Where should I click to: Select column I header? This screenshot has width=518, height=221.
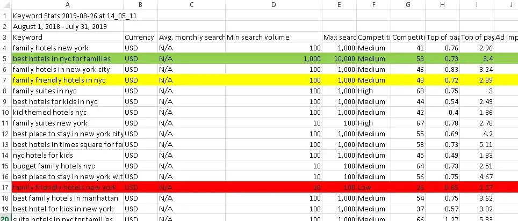click(x=477, y=5)
